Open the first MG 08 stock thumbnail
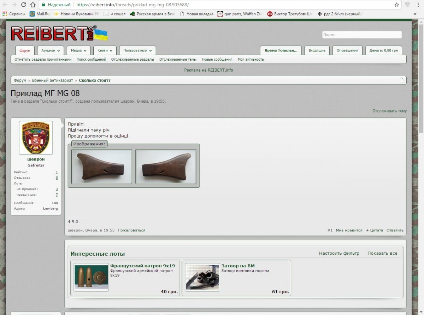 [x=102, y=166]
